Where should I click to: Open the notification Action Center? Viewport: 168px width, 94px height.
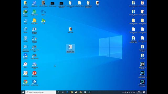coord(144,92)
